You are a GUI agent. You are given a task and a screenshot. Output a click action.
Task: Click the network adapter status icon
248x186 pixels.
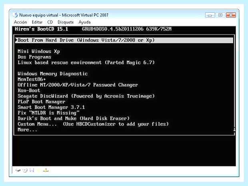pyautogui.click(x=46, y=170)
